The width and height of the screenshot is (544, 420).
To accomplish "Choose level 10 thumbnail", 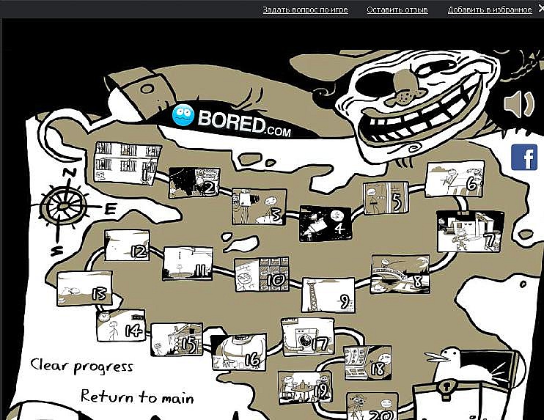I will tap(262, 275).
